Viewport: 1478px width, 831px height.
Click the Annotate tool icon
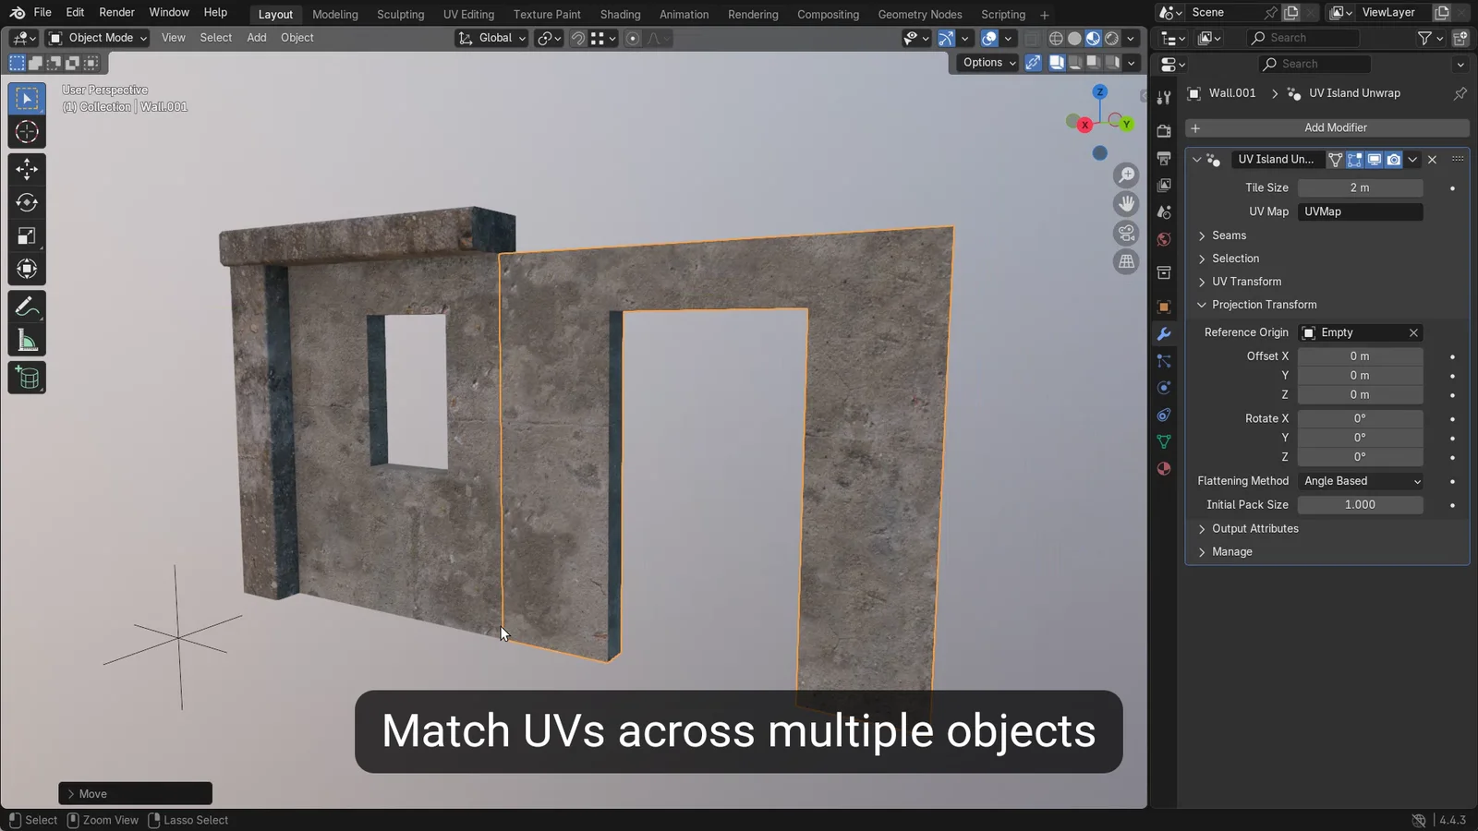coord(27,306)
